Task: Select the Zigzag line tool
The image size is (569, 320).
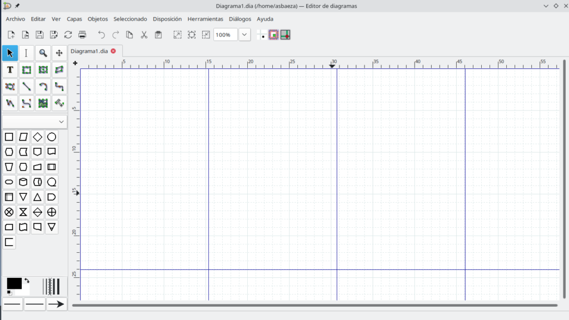Action: (x=59, y=87)
